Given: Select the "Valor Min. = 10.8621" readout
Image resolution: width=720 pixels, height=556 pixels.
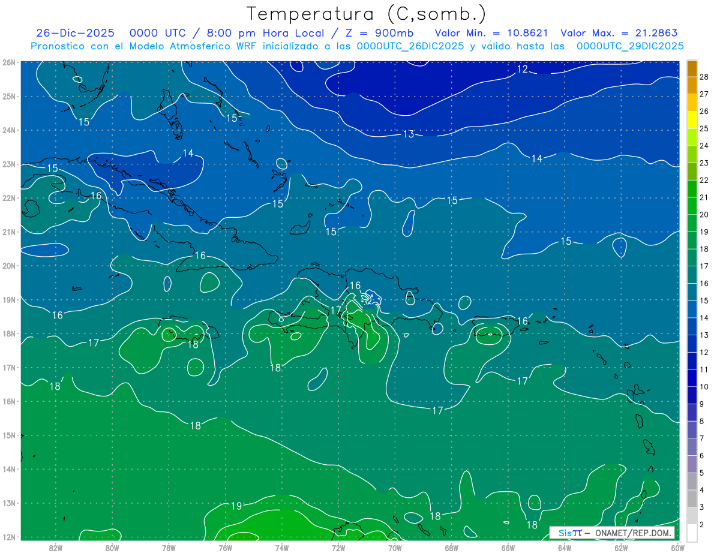Looking at the screenshot, I should pyautogui.click(x=491, y=33).
